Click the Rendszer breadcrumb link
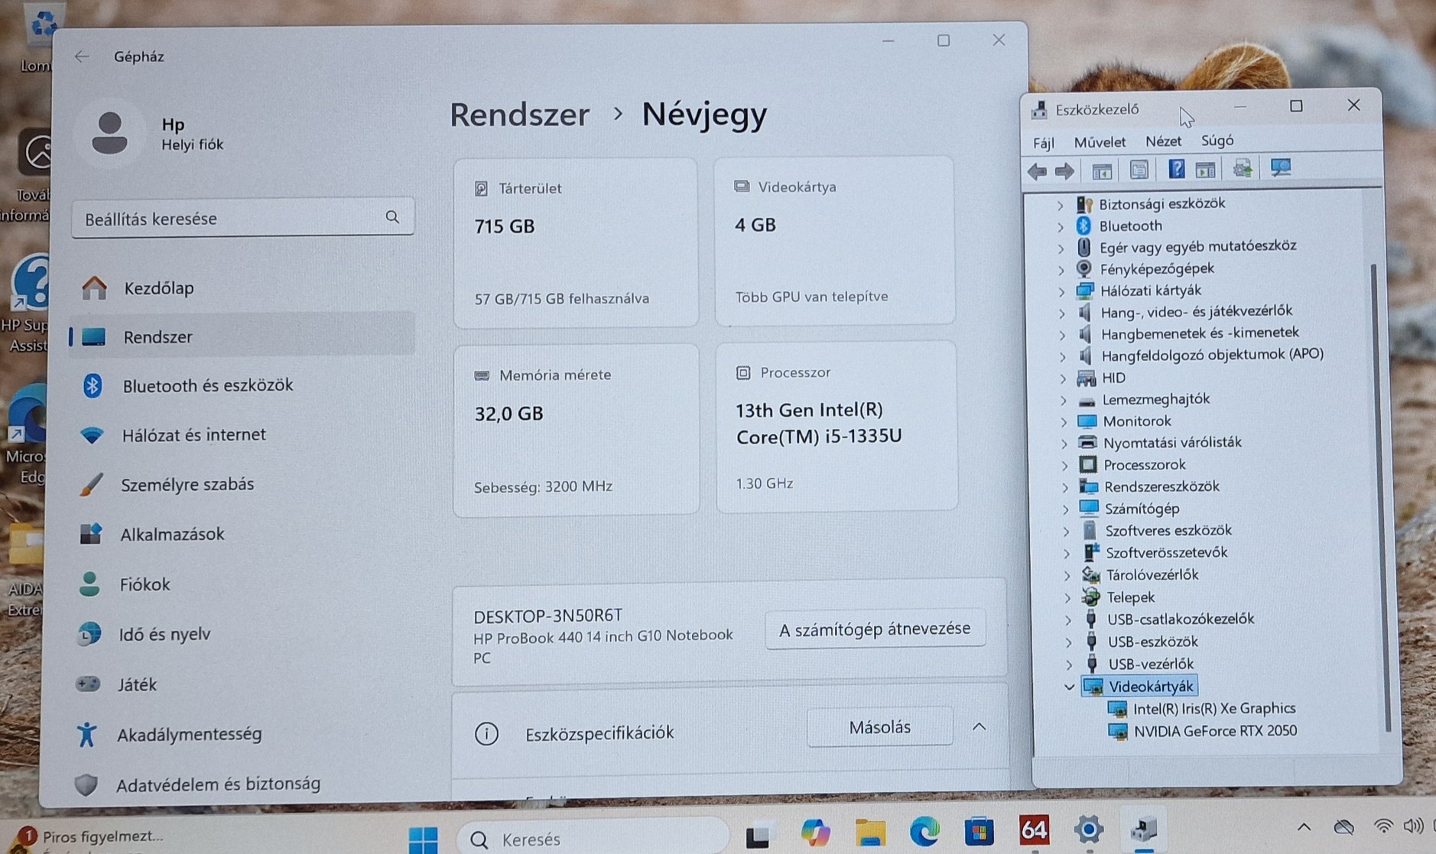1436x854 pixels. [x=519, y=115]
